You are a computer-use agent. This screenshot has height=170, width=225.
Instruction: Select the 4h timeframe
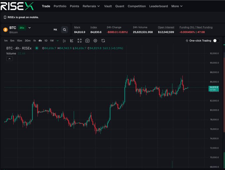point(40,41)
